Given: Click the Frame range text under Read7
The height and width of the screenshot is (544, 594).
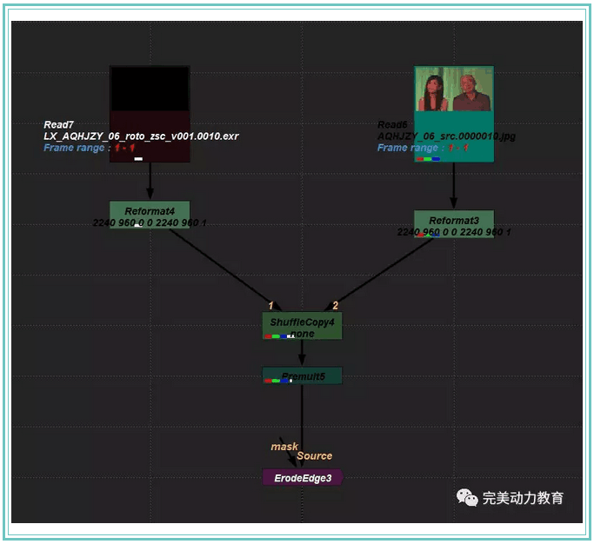Looking at the screenshot, I should click(x=90, y=148).
